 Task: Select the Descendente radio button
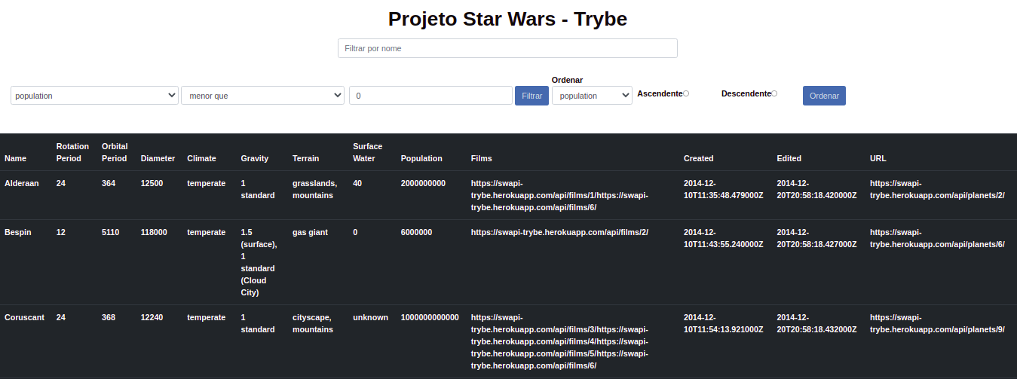[774, 93]
